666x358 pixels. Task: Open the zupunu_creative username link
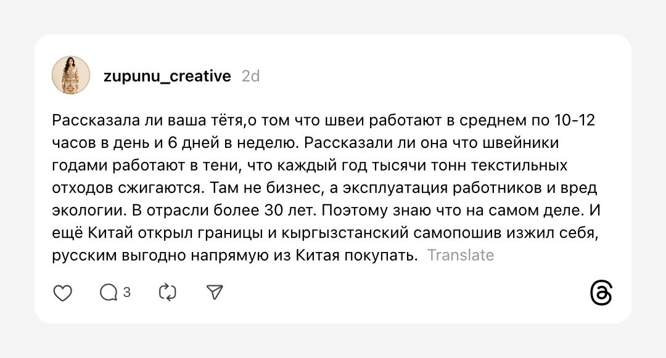click(167, 76)
